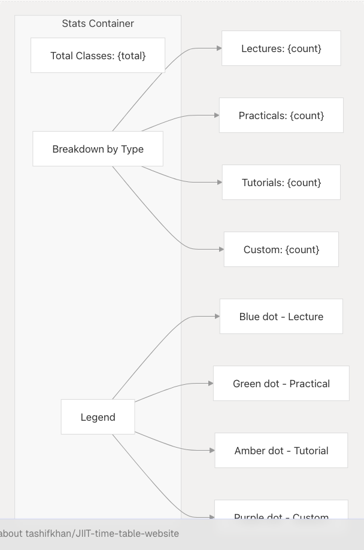Click the Legend node
The image size is (364, 550).
click(x=98, y=417)
